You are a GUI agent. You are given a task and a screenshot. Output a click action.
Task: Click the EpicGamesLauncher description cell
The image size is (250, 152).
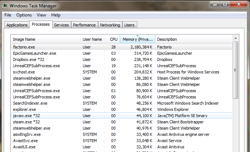[x=174, y=53]
